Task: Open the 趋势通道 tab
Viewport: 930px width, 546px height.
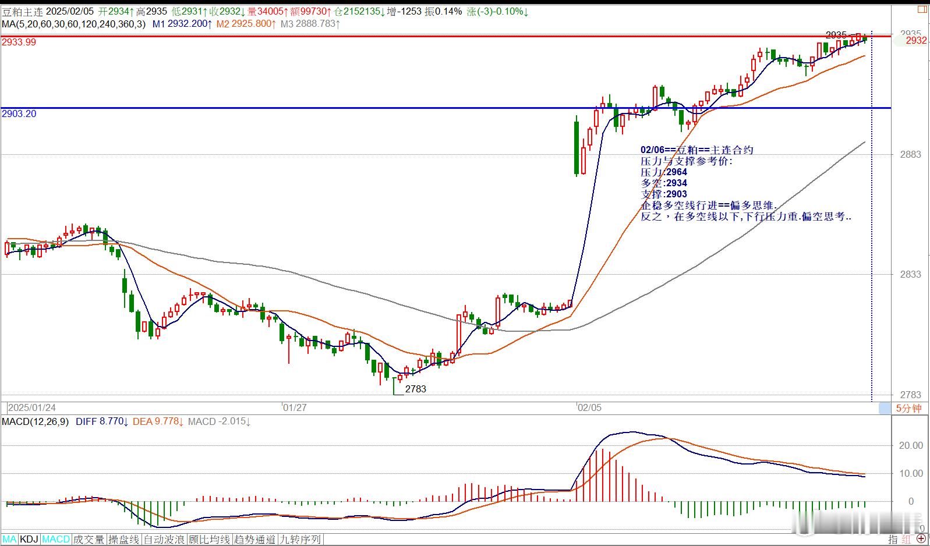Action: point(255,540)
